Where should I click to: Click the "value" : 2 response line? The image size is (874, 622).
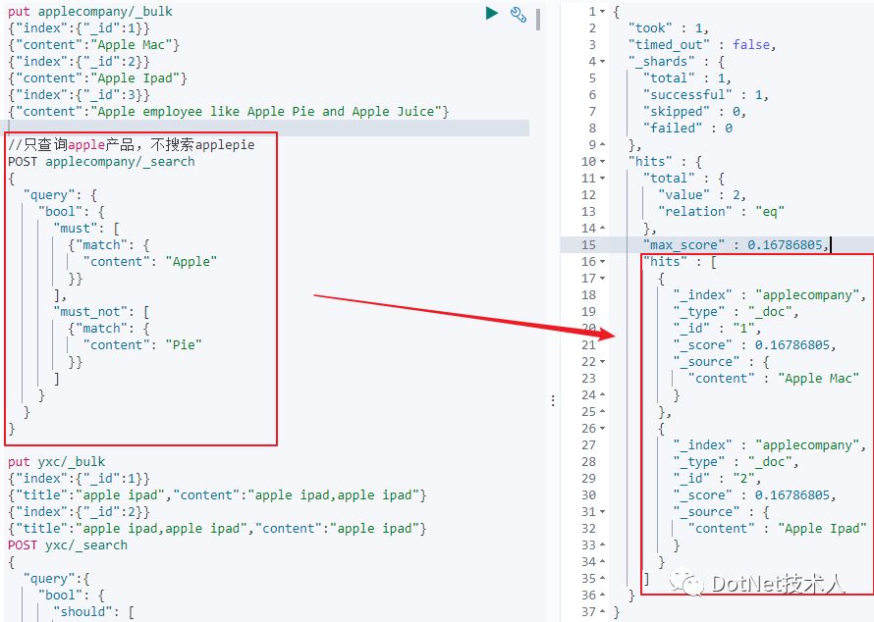coord(702,195)
